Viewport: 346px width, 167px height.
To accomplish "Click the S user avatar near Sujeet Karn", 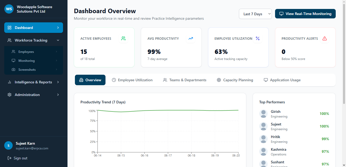I will pos(8,145).
